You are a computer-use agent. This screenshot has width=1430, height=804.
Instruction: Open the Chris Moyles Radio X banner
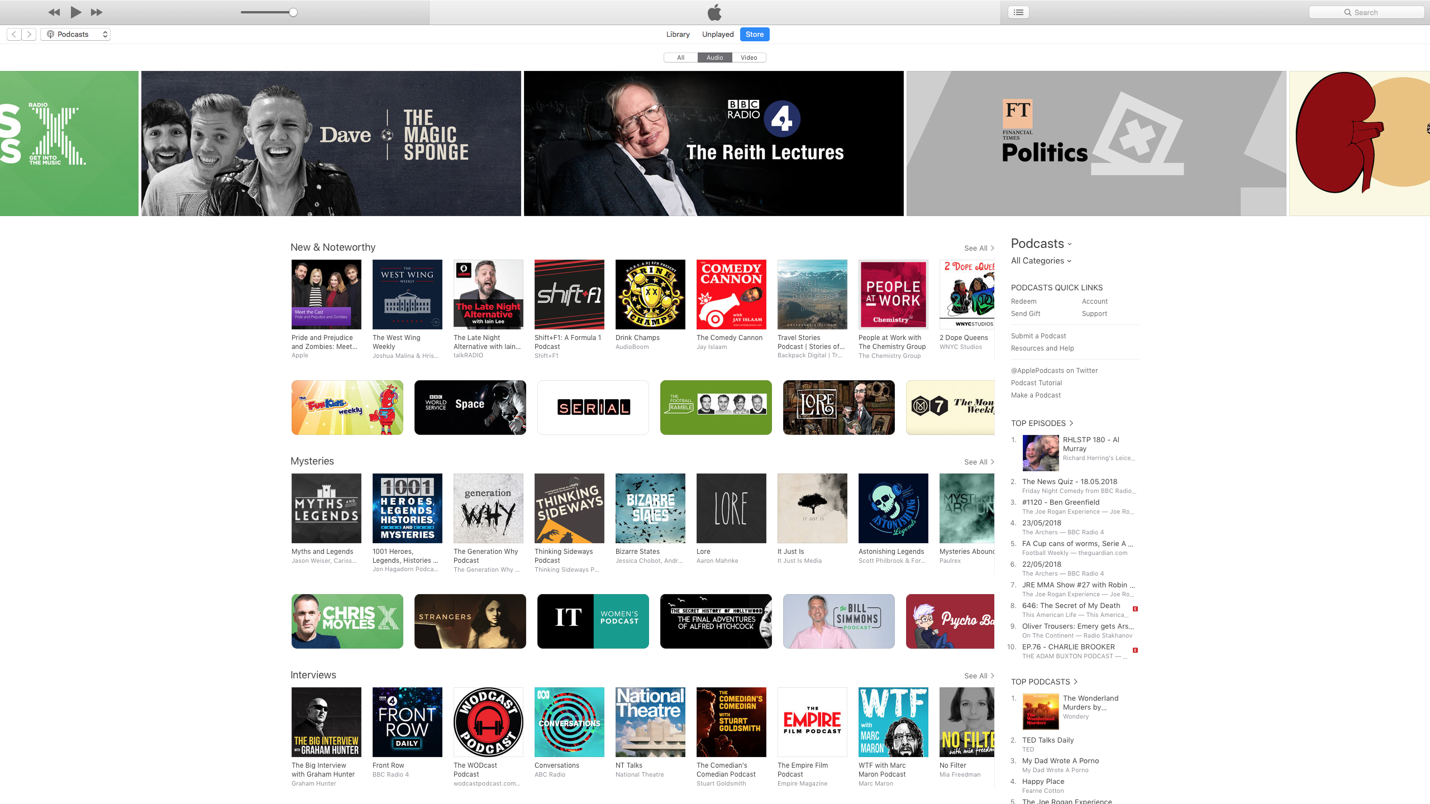coord(347,621)
